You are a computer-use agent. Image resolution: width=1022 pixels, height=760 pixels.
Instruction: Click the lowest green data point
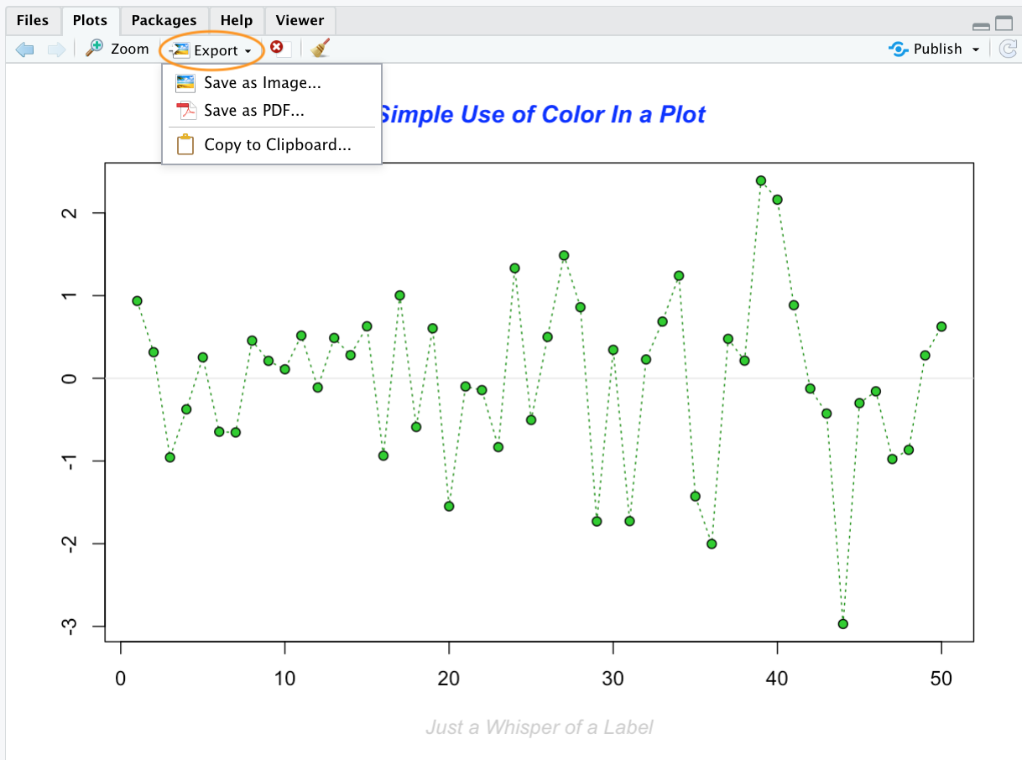coord(842,623)
